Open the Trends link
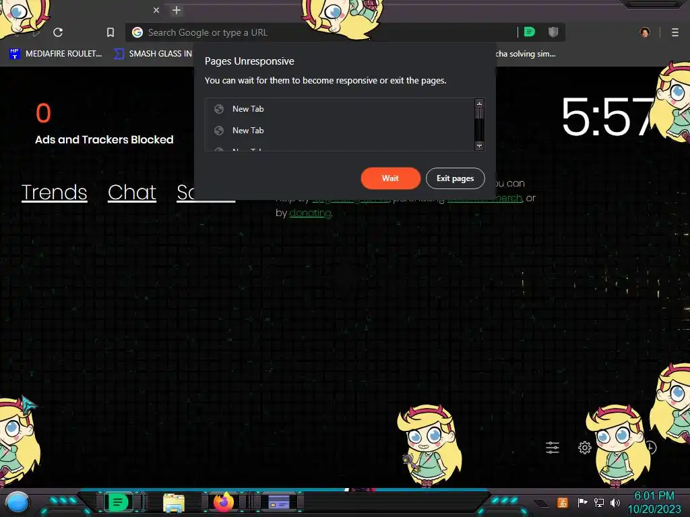Viewport: 690px width, 517px height. click(54, 193)
